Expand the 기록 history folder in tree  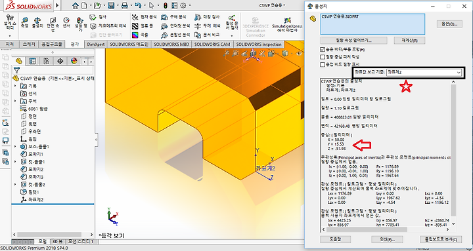(16, 86)
